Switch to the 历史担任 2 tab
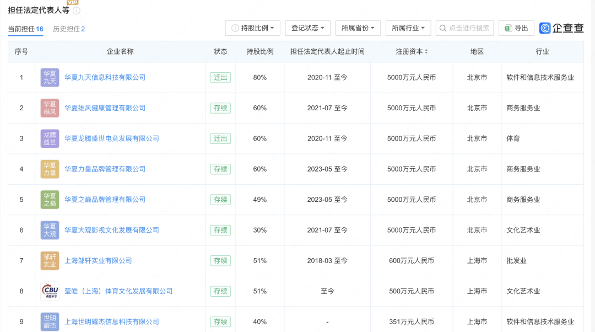This screenshot has height=332, width=595. click(x=69, y=29)
